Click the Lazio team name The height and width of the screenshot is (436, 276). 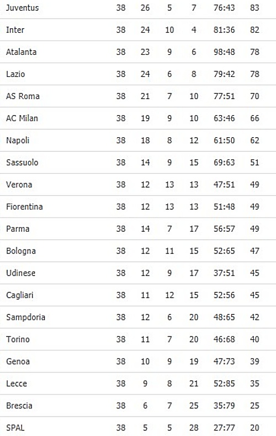click(15, 74)
